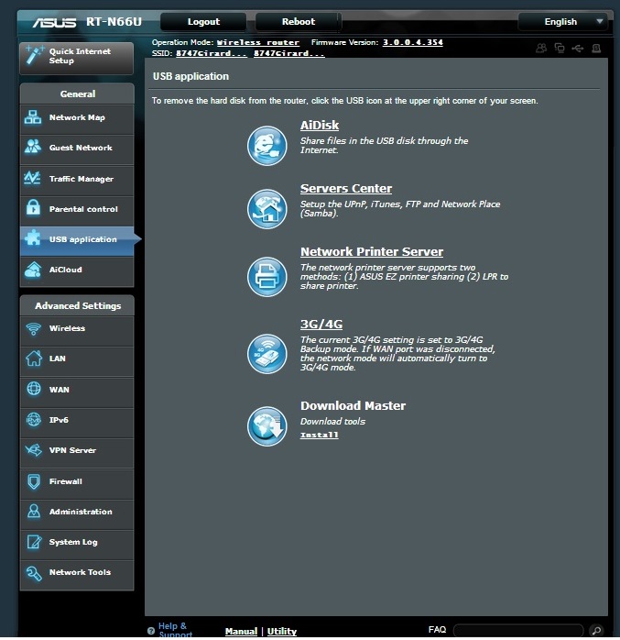Select the VPN Server label
The image size is (620, 640).
coord(72,450)
